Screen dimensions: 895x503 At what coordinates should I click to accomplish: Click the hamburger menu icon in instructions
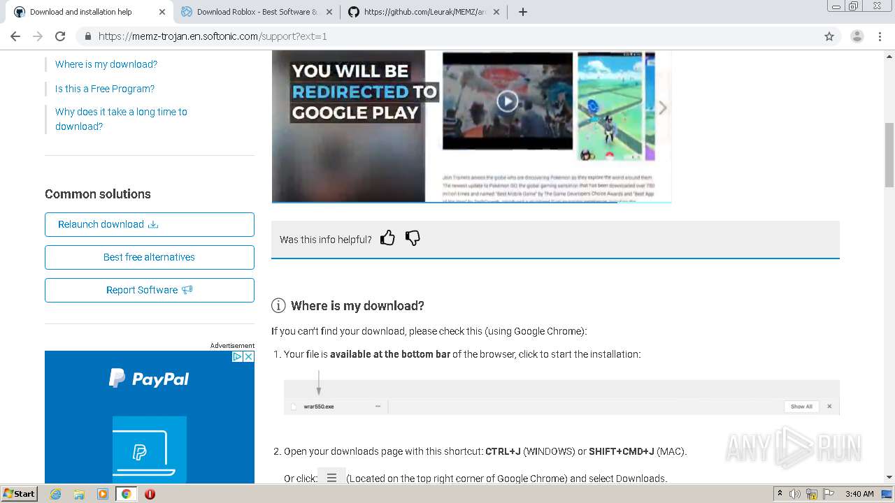pyautogui.click(x=331, y=478)
